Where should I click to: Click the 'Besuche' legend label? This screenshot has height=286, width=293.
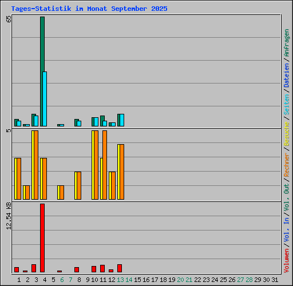pyautogui.click(x=287, y=134)
